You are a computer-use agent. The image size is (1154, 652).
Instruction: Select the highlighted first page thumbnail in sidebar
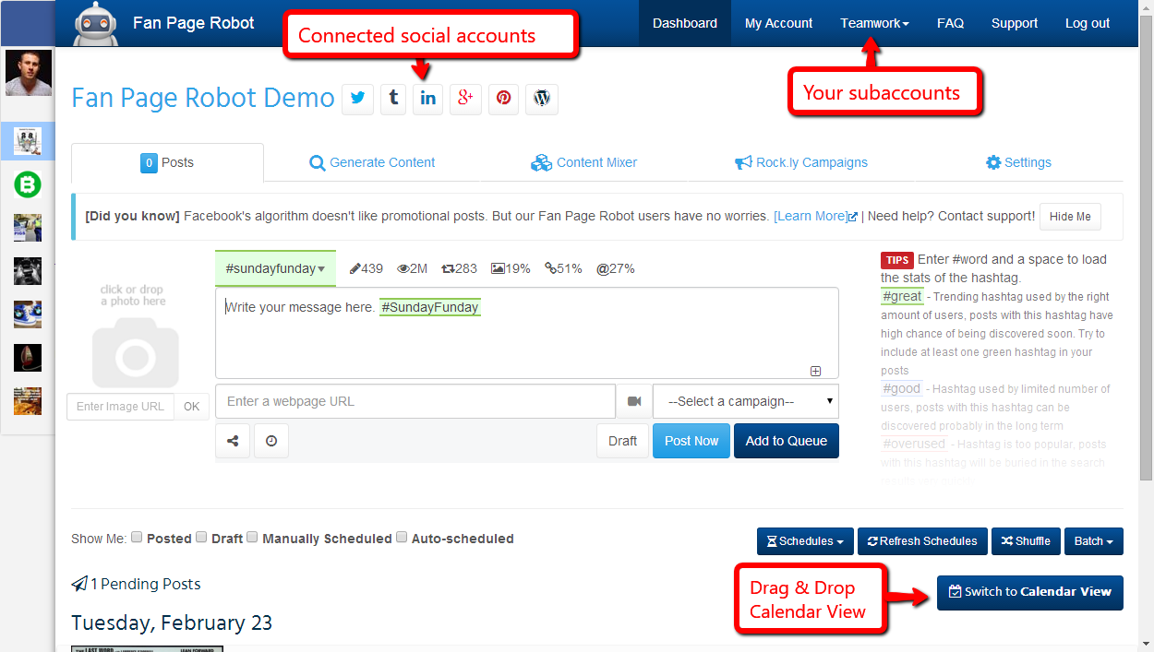pyautogui.click(x=27, y=141)
